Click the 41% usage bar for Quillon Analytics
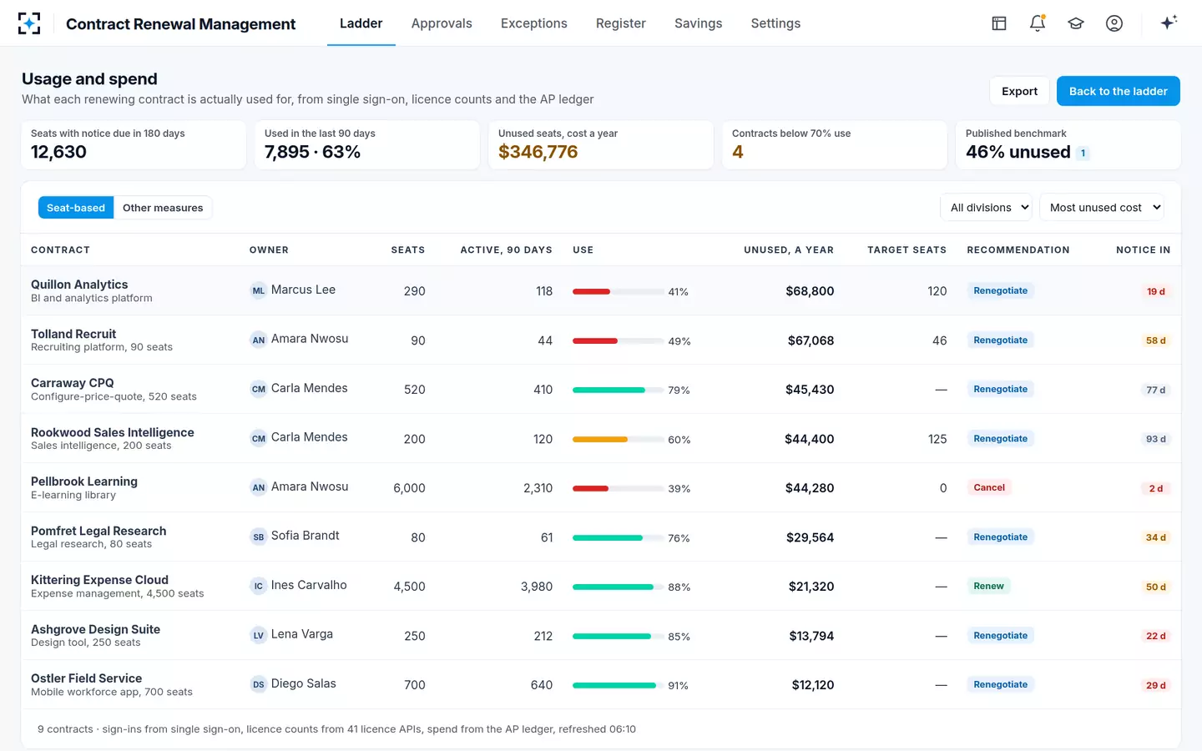1202x751 pixels. coord(618,291)
